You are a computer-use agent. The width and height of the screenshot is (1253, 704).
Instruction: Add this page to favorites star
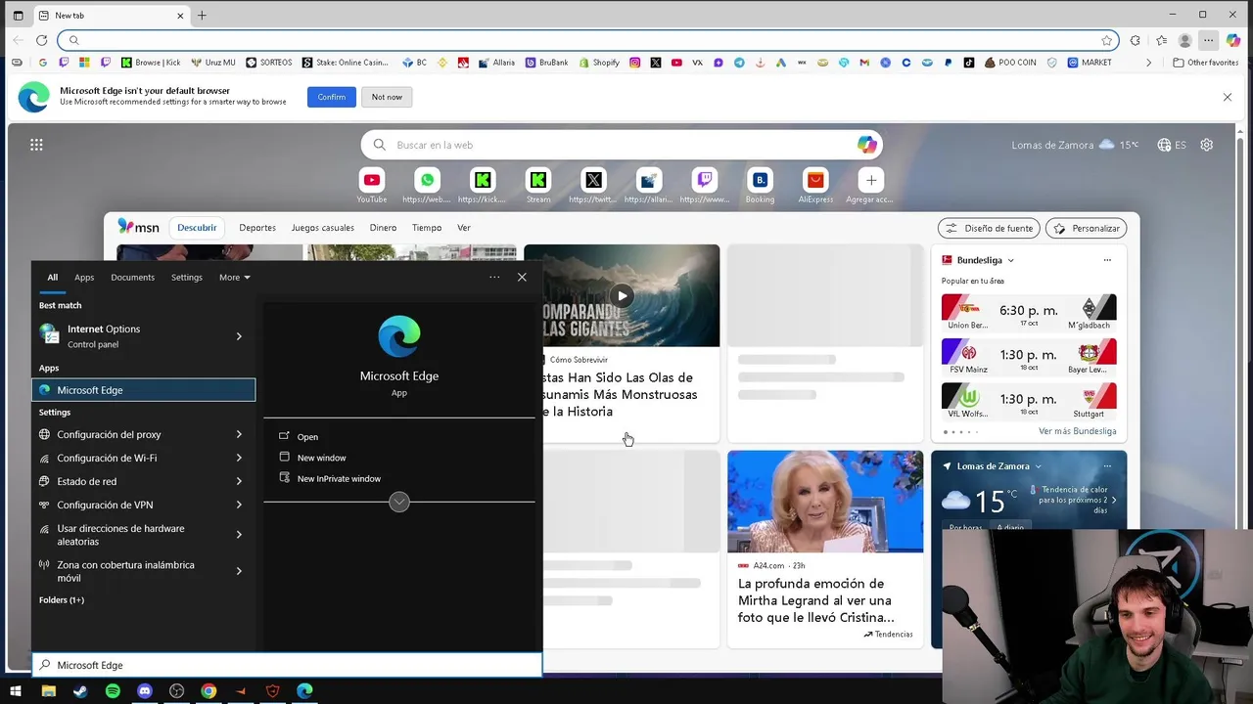point(1107,40)
